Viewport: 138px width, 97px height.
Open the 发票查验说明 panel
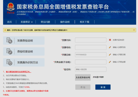[x=24, y=40]
